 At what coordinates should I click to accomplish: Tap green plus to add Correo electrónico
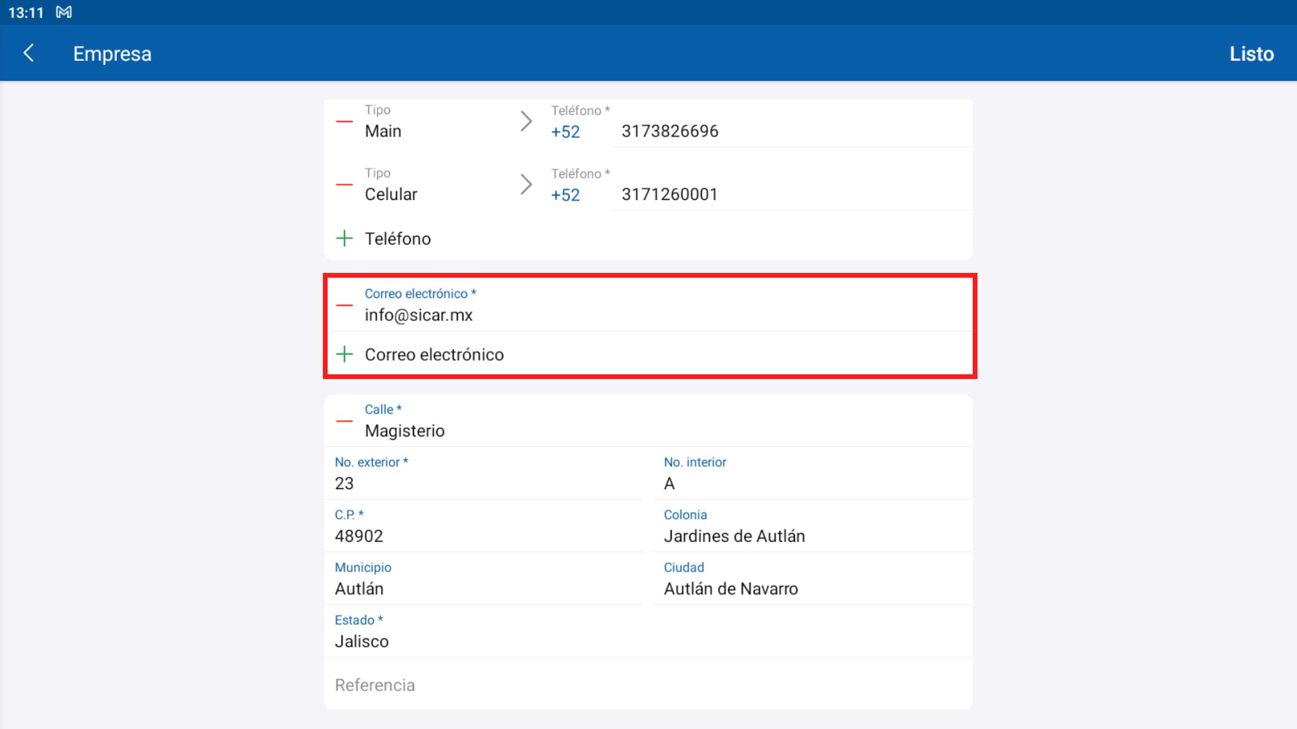pyautogui.click(x=345, y=355)
